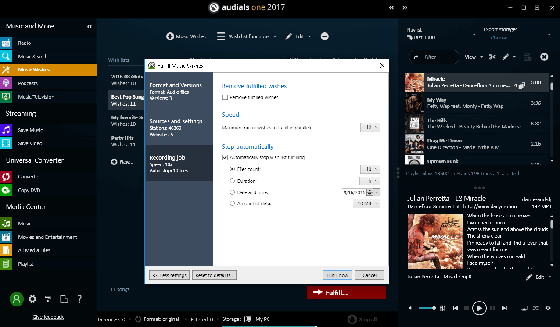Open the Wish list functions menu
This screenshot has height=327, width=560.
click(x=247, y=36)
